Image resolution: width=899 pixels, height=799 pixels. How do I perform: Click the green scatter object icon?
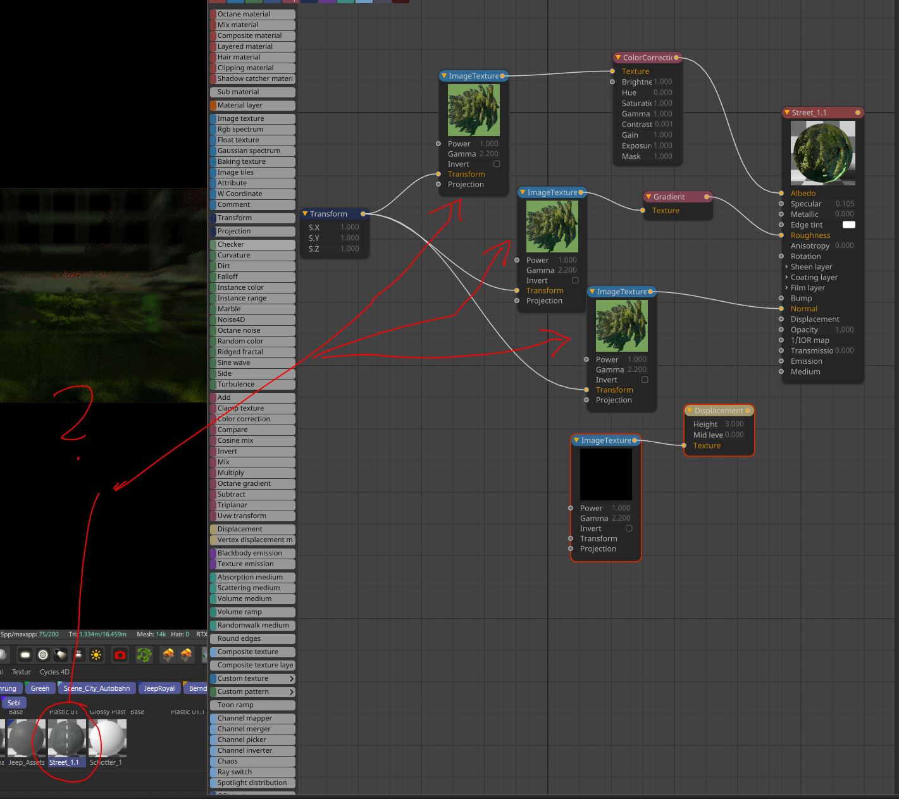coord(144,655)
